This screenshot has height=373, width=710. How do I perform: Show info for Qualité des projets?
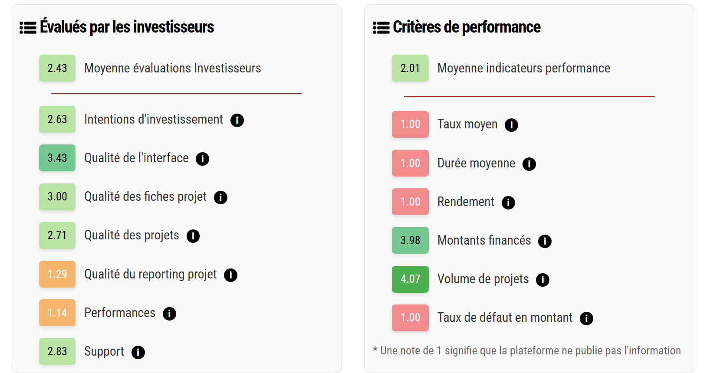point(193,236)
